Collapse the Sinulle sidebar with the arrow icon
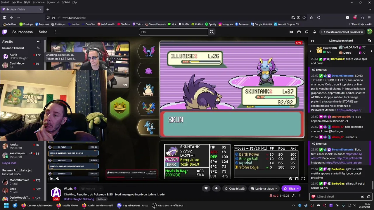 pos(39,42)
